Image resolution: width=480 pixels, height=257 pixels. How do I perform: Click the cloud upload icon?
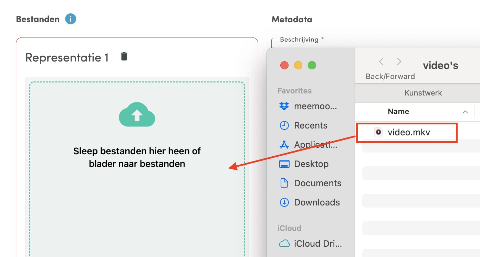click(x=137, y=114)
